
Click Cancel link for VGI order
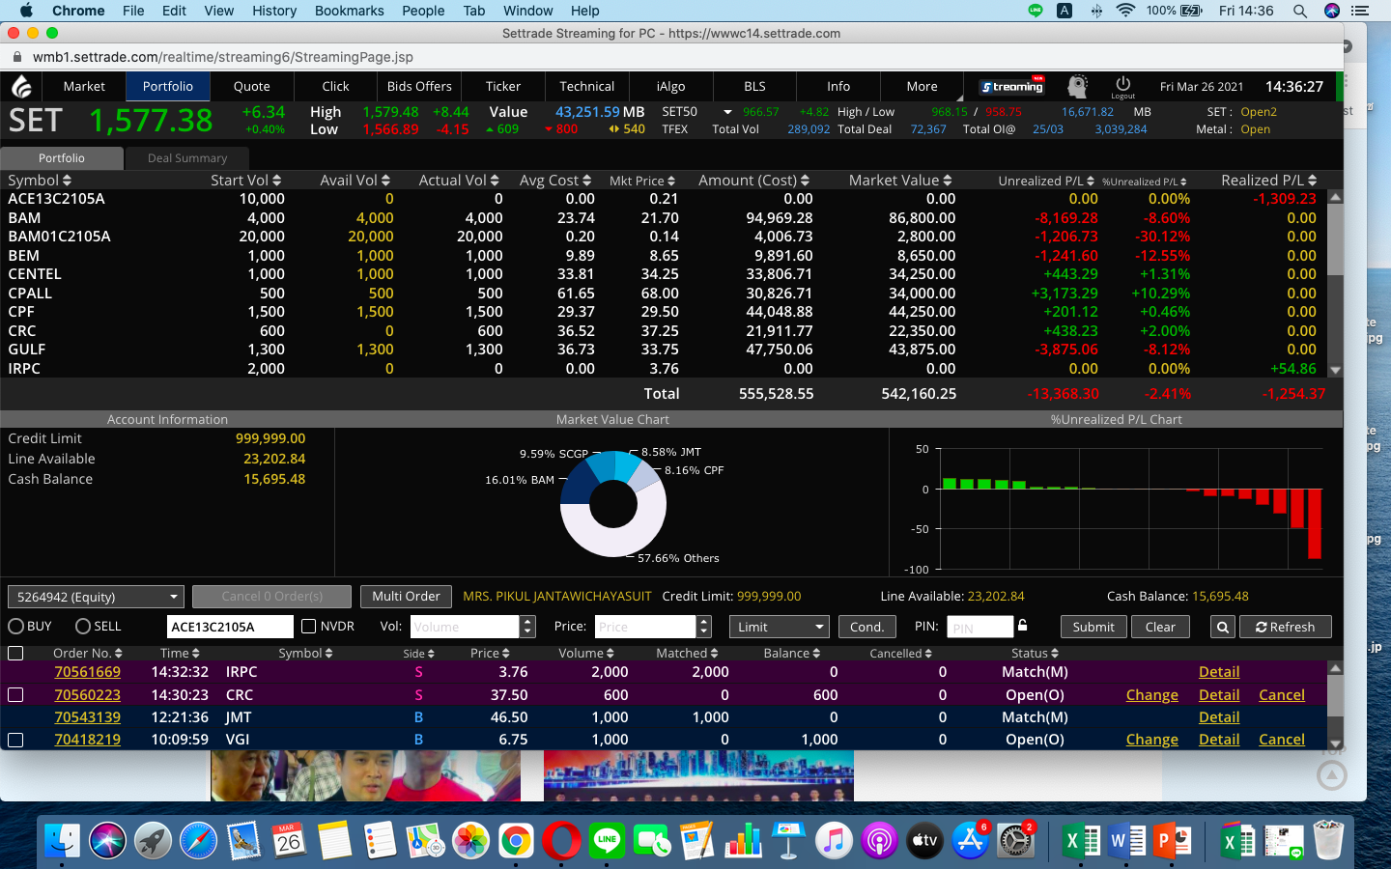(x=1281, y=740)
